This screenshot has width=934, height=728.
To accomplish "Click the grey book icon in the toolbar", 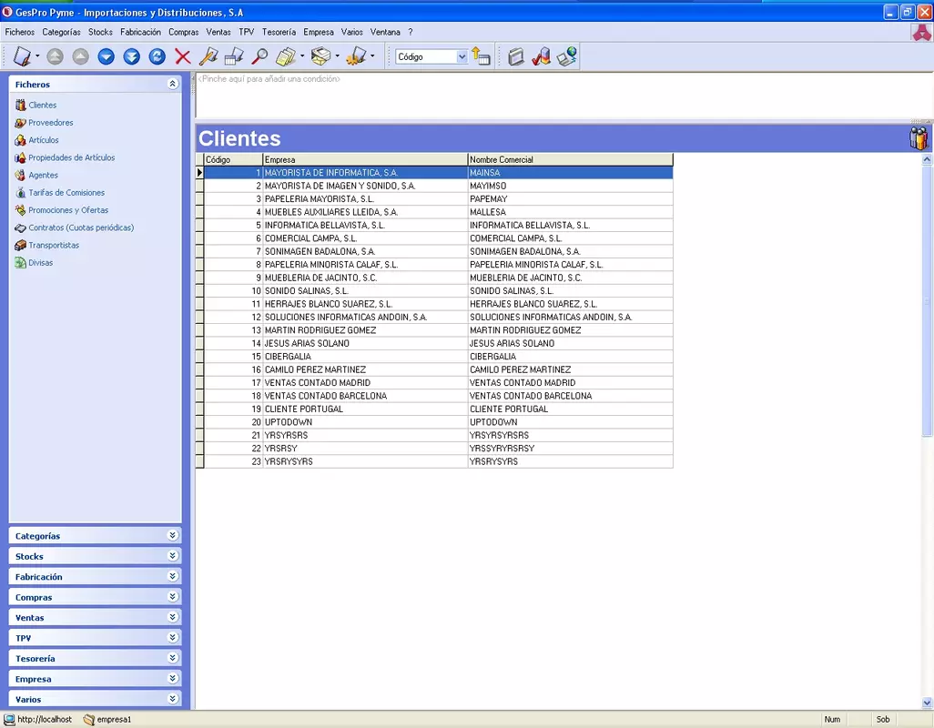I will pos(516,56).
